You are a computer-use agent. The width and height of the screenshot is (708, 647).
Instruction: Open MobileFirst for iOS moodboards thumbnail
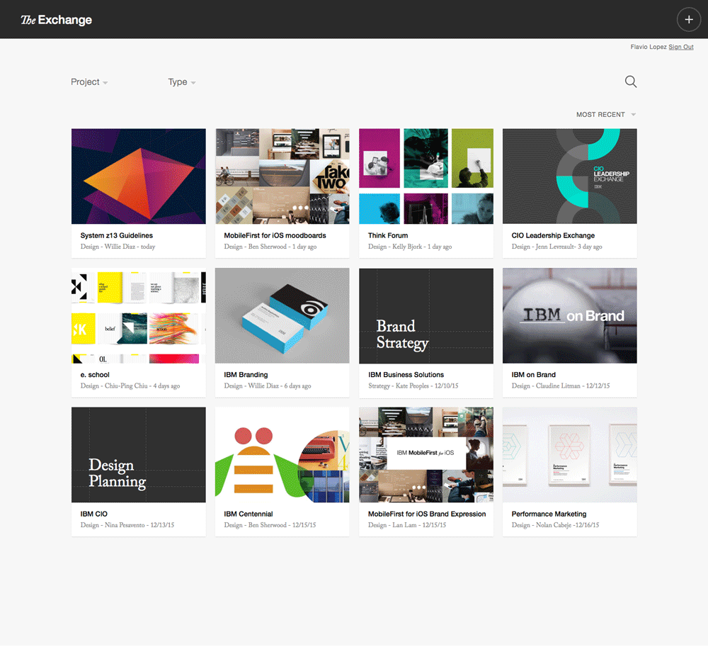point(282,176)
